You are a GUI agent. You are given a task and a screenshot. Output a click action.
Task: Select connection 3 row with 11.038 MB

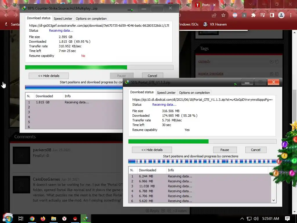tap(200, 186)
